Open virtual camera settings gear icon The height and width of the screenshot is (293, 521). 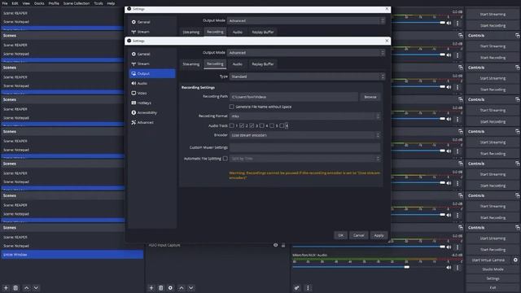[515, 260]
